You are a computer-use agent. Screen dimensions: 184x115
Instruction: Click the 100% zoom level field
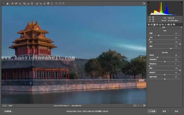[x=10, y=106]
